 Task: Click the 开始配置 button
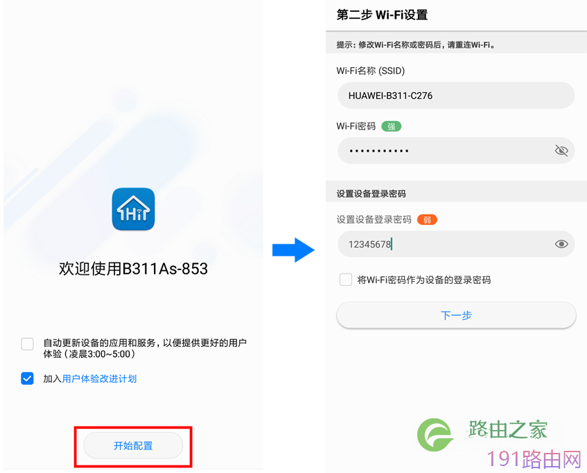coord(133,445)
